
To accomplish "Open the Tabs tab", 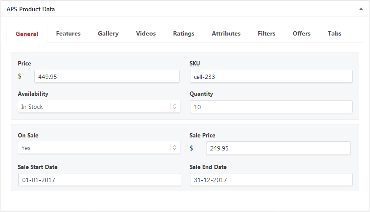I will 334,34.
